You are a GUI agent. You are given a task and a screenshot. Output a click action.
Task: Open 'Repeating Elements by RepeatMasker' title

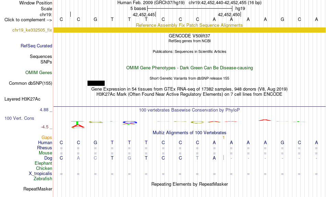(x=189, y=184)
